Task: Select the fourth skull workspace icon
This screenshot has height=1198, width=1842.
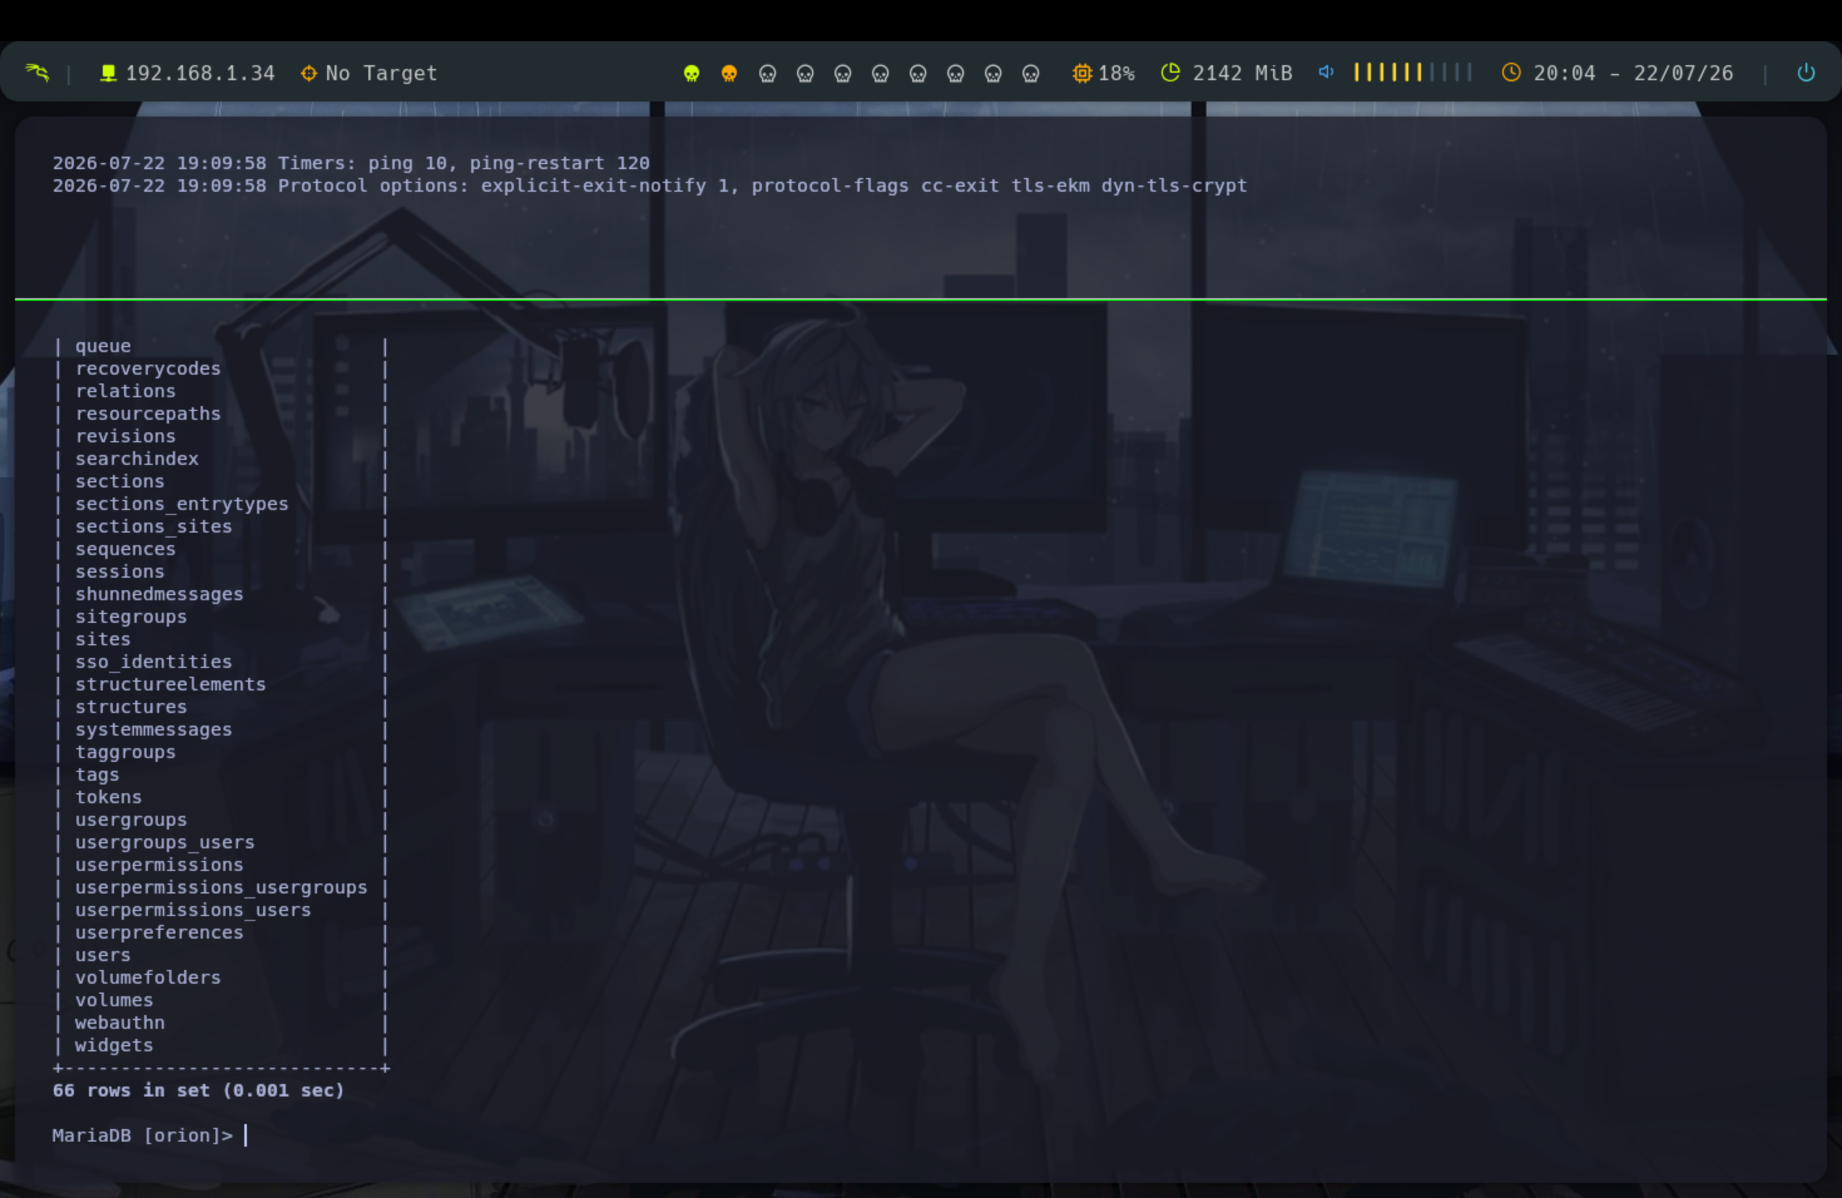Action: coord(805,73)
